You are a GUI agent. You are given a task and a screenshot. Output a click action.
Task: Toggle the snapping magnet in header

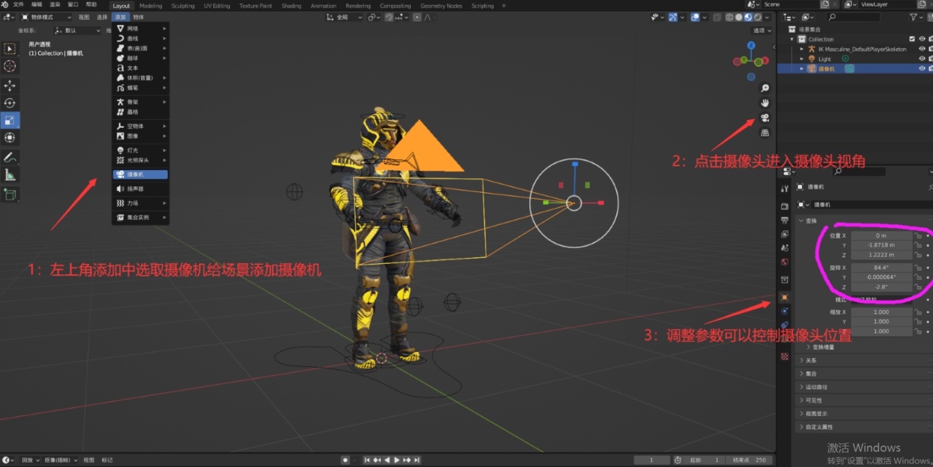[x=389, y=17]
